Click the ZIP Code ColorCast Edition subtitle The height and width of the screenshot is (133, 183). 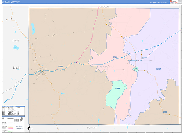coord(159,3)
